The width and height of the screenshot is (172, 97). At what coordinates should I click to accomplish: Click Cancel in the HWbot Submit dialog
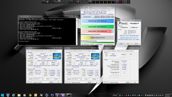(136, 44)
